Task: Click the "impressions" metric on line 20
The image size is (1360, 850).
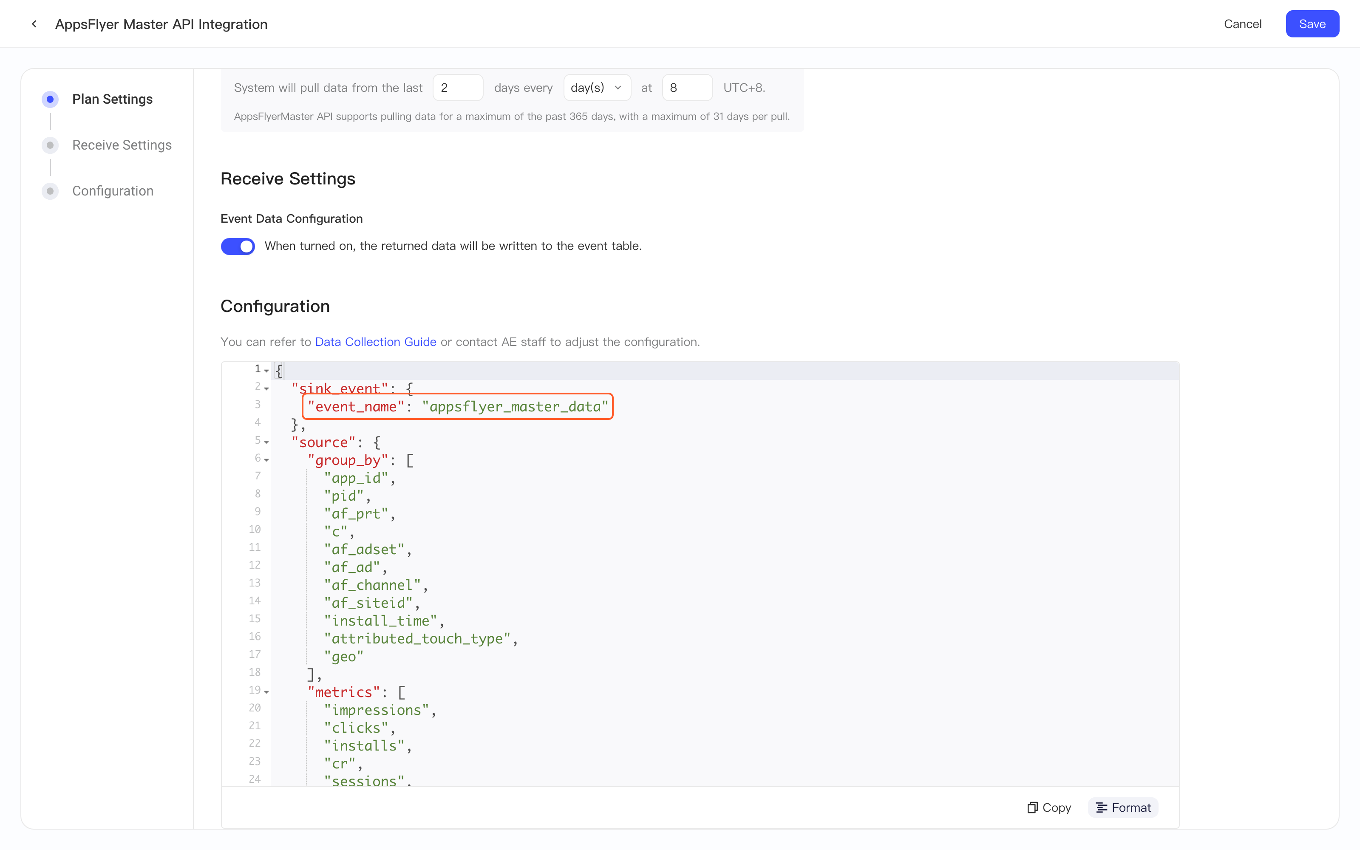Action: [x=377, y=710]
